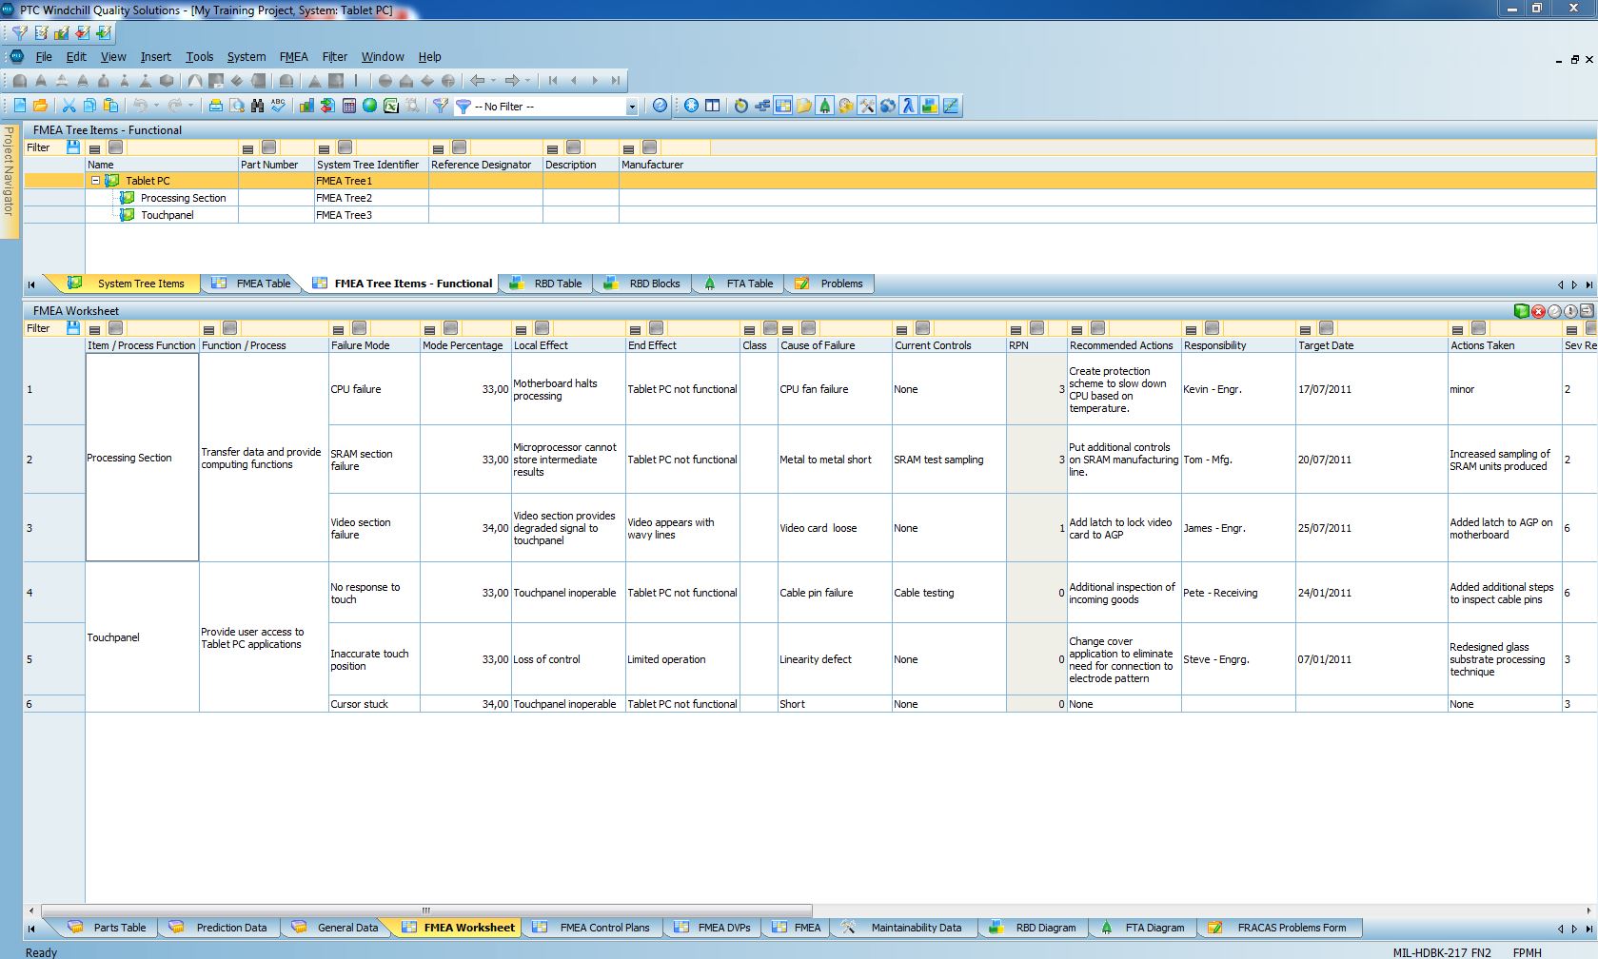1598x959 pixels.
Task: Toggle the filter box for Current Controls column
Action: coord(923,328)
